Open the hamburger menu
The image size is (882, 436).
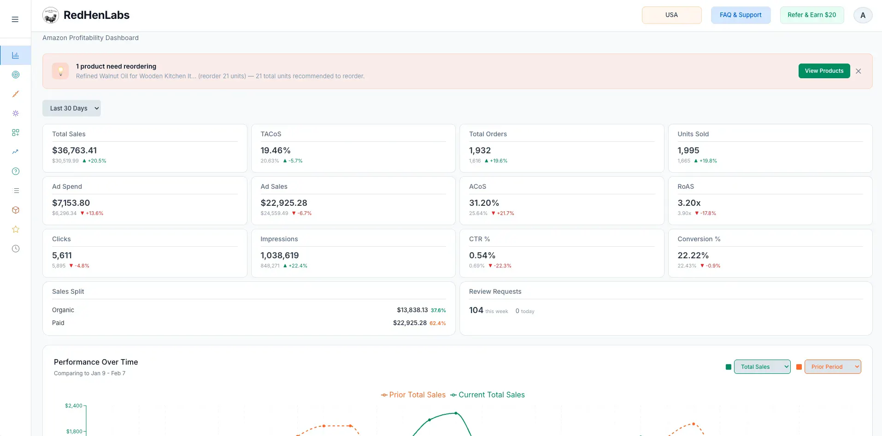15,19
